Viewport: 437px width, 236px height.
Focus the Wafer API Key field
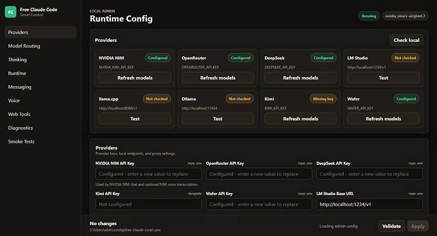pos(259,204)
